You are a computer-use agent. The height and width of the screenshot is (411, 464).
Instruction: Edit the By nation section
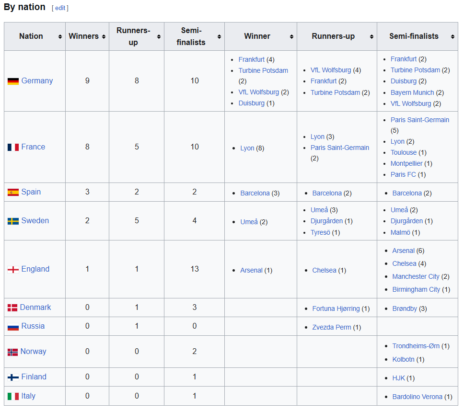point(60,8)
